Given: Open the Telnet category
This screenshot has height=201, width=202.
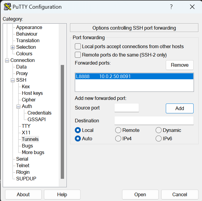Looking at the screenshot, I should coord(23,165).
